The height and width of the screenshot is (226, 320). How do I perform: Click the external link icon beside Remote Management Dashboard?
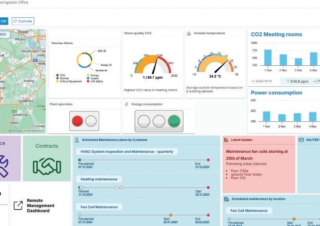(18, 206)
